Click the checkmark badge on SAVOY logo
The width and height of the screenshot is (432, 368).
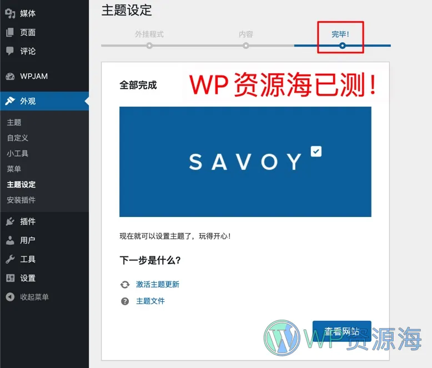(x=316, y=151)
